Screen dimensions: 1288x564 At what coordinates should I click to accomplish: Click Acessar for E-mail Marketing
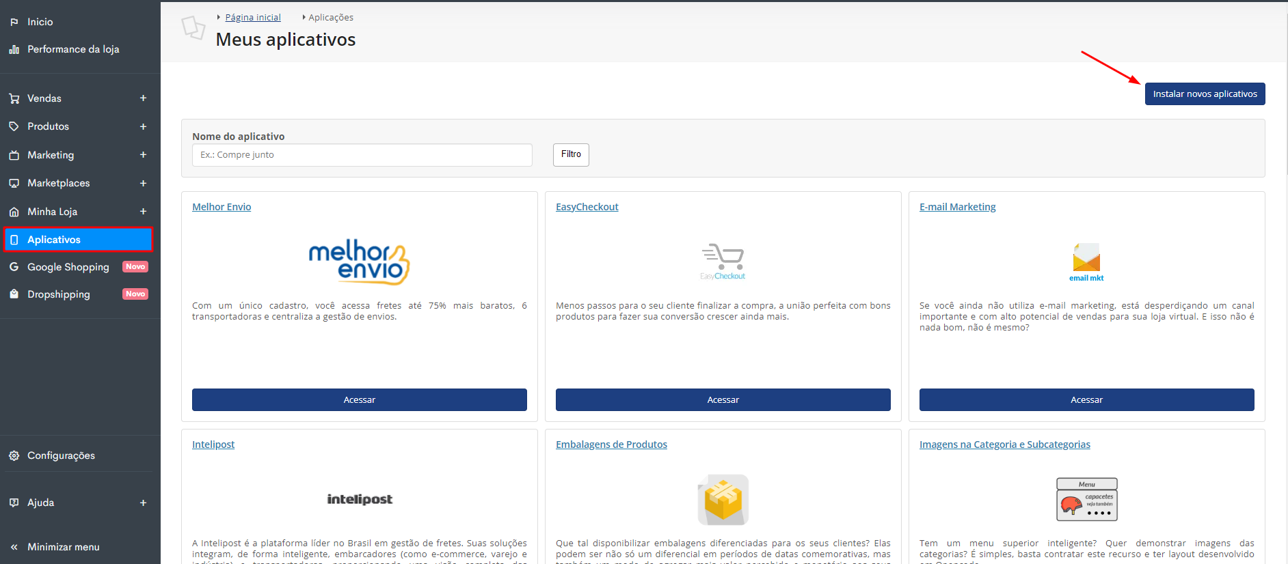click(x=1087, y=399)
